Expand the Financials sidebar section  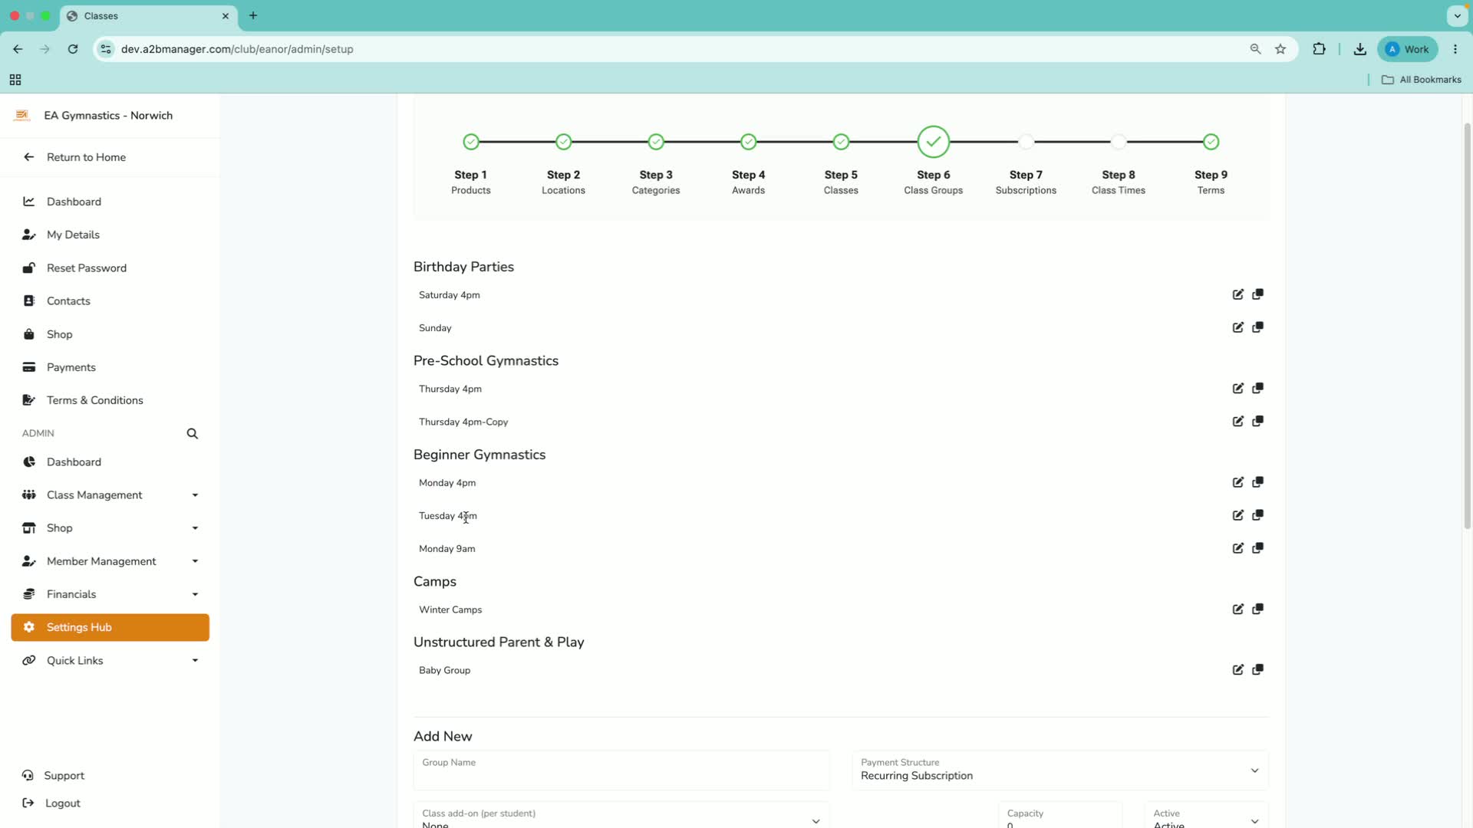tap(110, 594)
